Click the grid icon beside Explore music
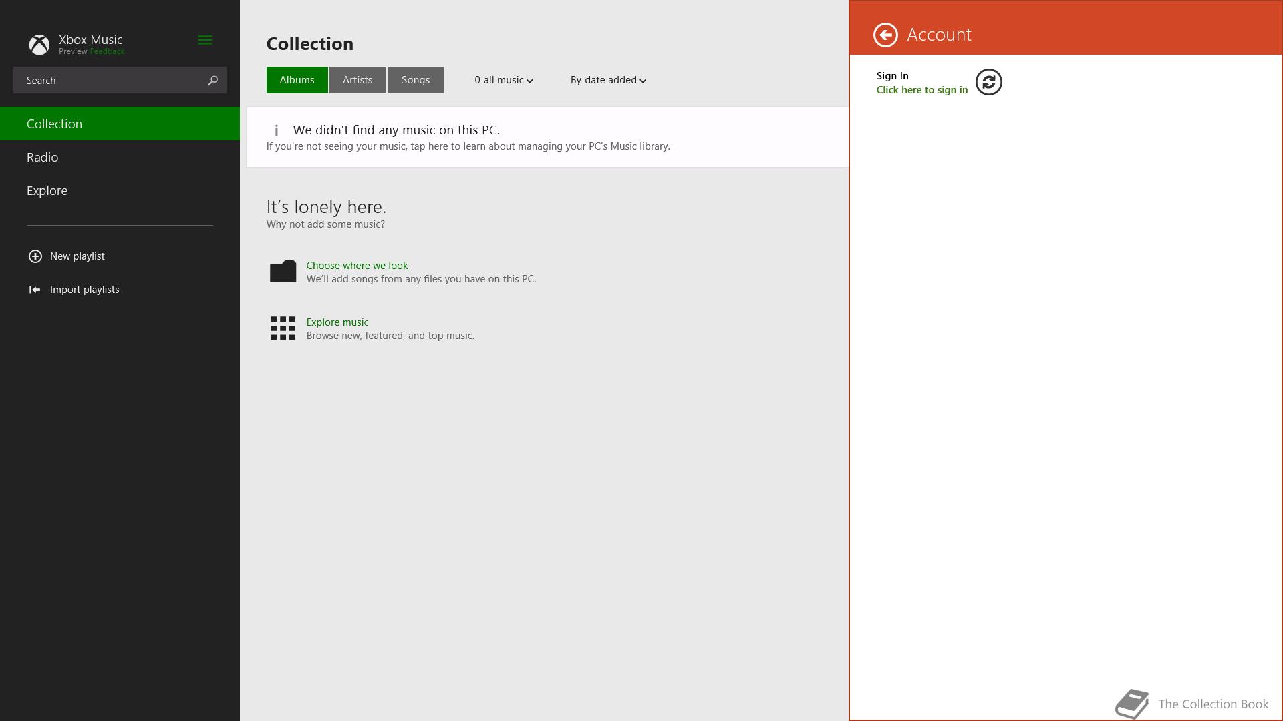 (283, 328)
